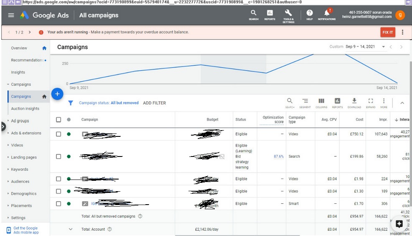
Task: Open Overview in sidebar
Action: tap(19, 48)
